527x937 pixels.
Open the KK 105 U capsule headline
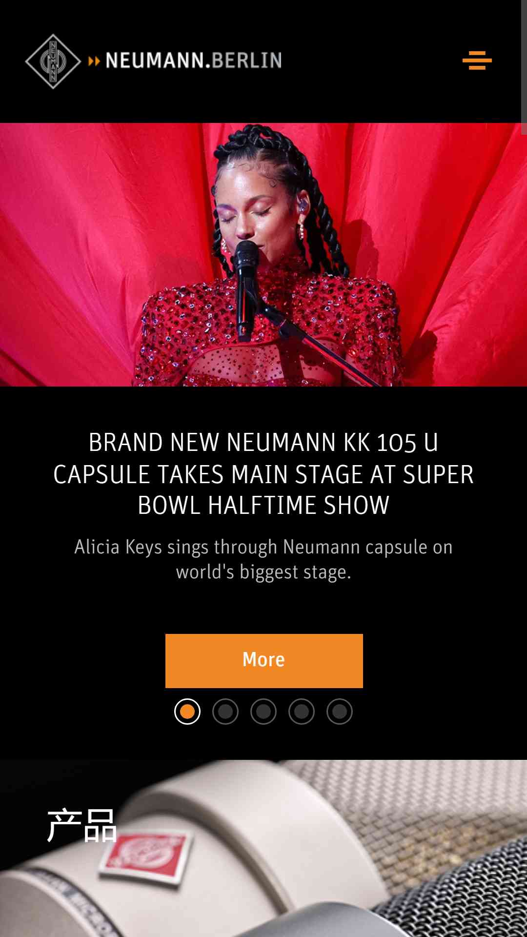[x=263, y=473]
